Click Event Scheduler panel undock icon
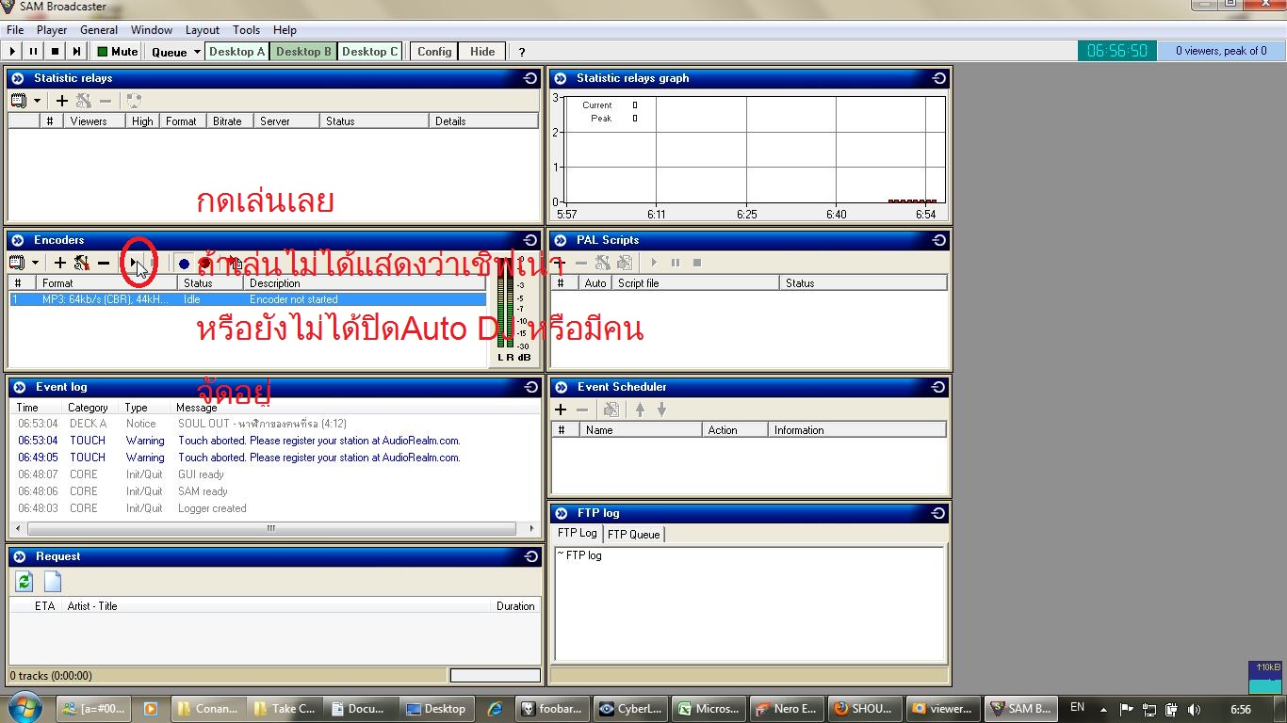This screenshot has width=1287, height=723. click(x=939, y=387)
